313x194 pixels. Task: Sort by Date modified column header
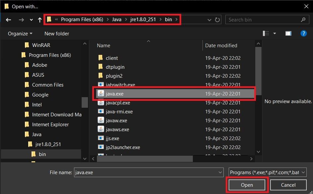tap(221, 46)
